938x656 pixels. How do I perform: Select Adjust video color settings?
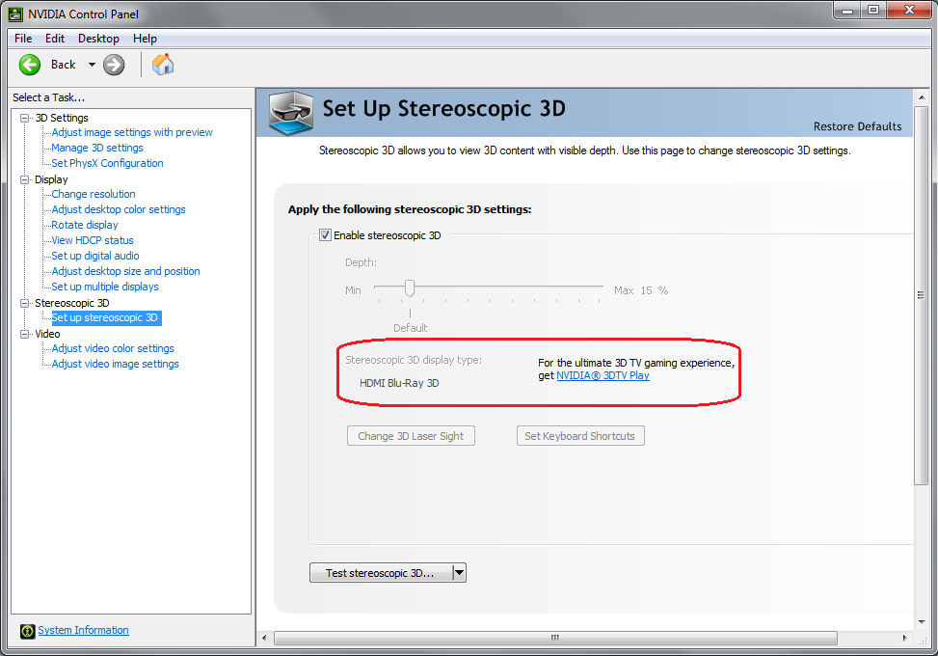pos(113,348)
